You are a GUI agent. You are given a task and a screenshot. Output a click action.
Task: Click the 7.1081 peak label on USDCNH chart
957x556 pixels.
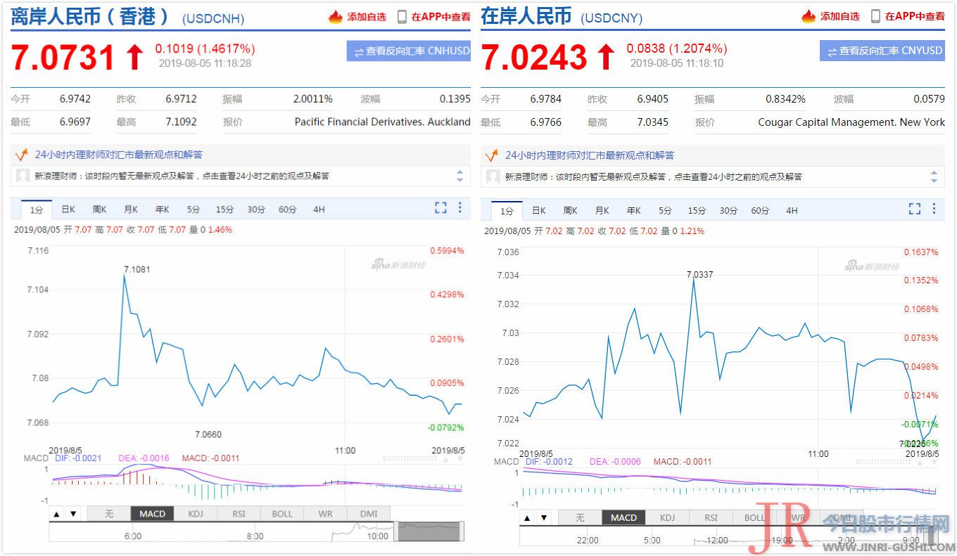click(137, 269)
